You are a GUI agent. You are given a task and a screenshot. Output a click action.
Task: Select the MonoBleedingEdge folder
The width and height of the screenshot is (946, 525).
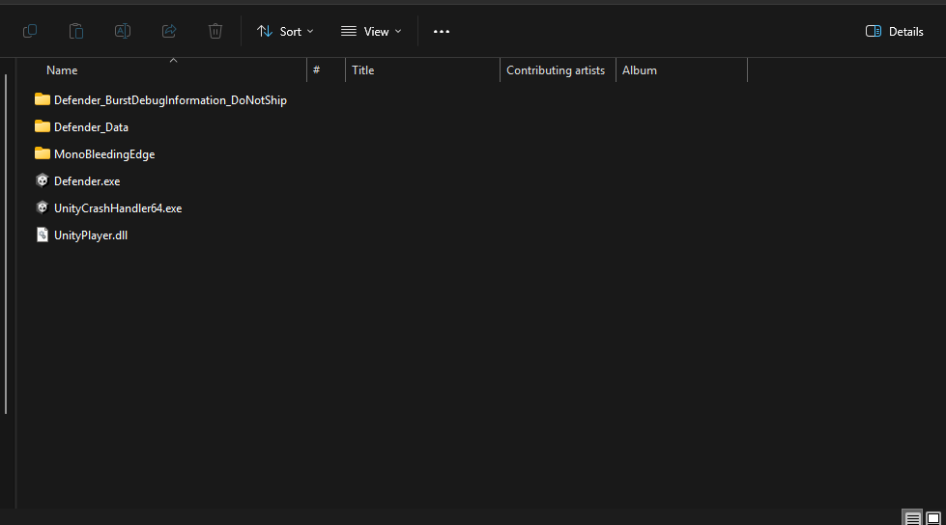pos(103,153)
